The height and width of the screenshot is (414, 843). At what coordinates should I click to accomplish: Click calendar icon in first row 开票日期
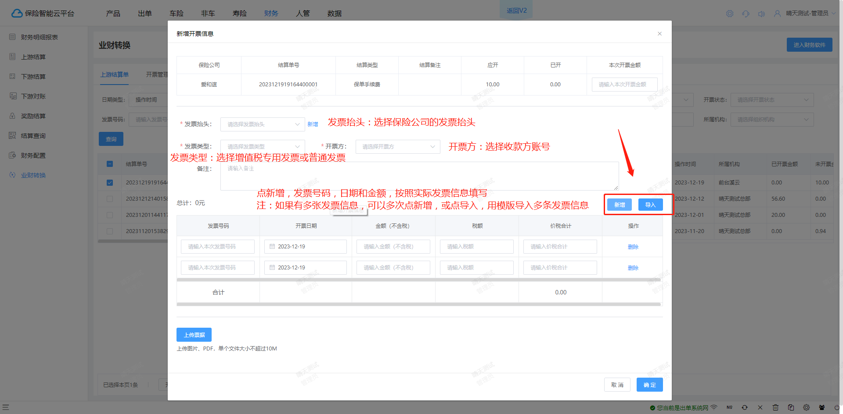point(272,247)
